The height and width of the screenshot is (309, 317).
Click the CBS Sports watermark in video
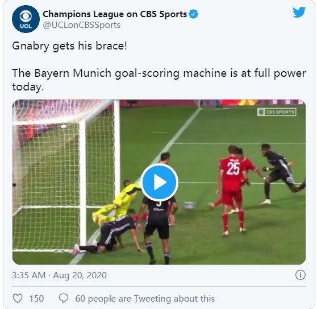click(277, 112)
